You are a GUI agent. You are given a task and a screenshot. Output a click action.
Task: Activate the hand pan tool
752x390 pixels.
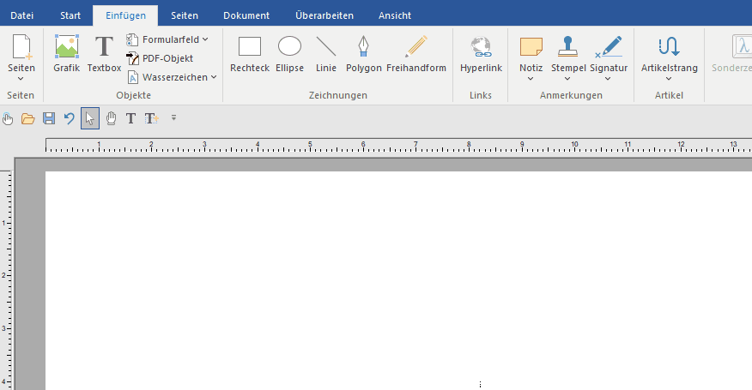(x=111, y=118)
